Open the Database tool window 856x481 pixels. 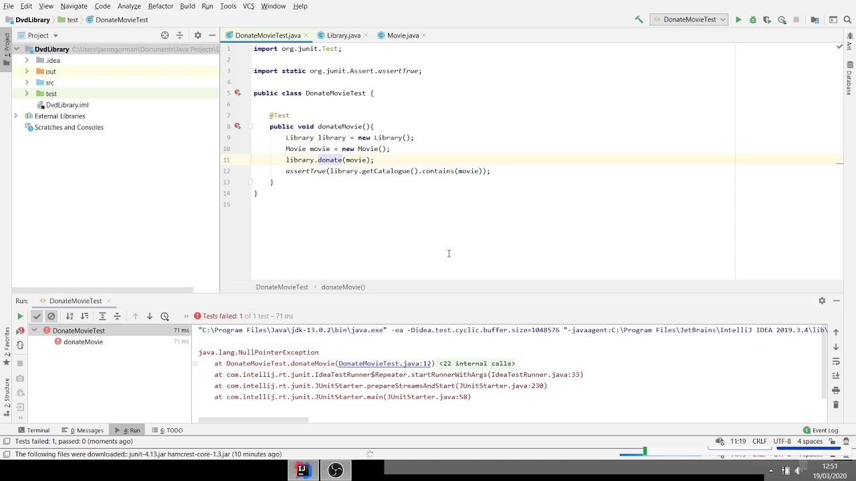pos(849,78)
